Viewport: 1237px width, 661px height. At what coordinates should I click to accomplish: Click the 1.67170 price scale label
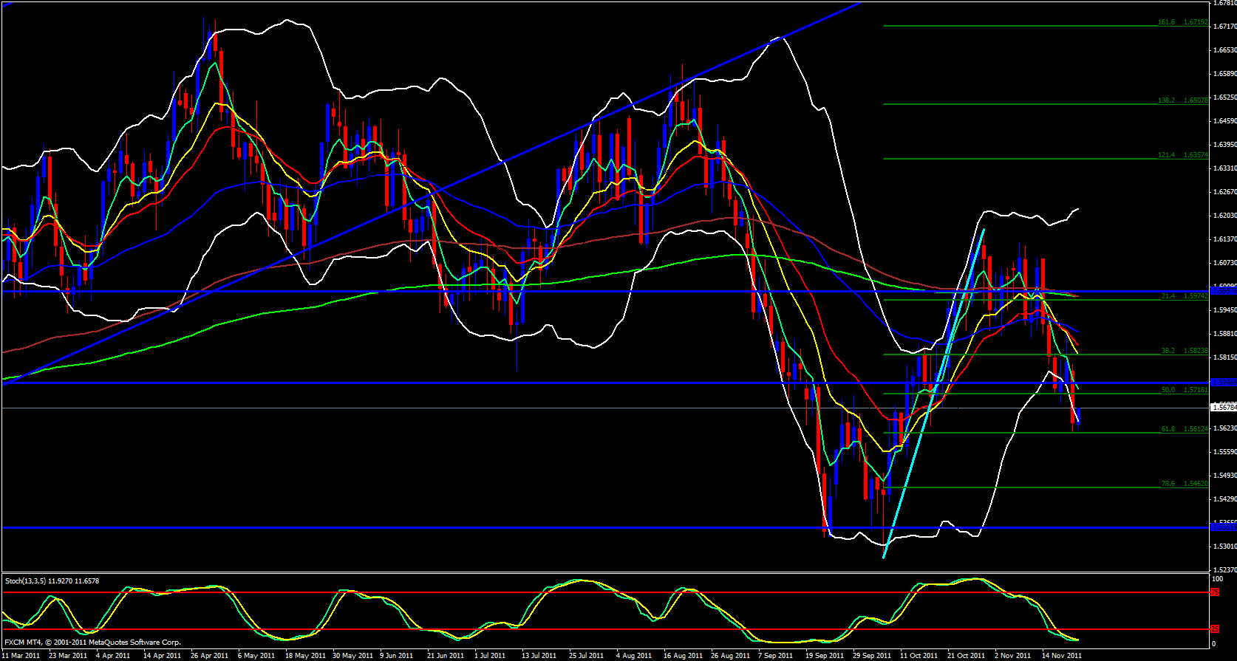(1224, 27)
